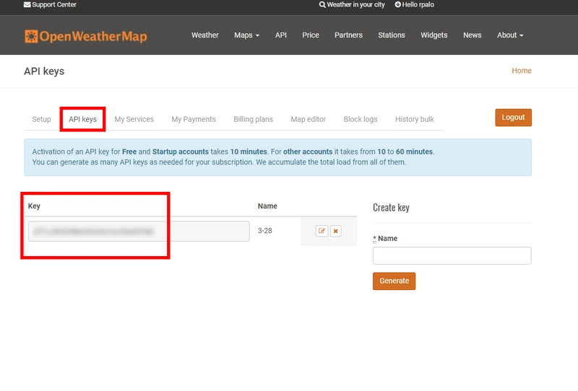Click the edit icon for key 3-28
Viewport: 578px width, 391px height.
[x=322, y=231]
